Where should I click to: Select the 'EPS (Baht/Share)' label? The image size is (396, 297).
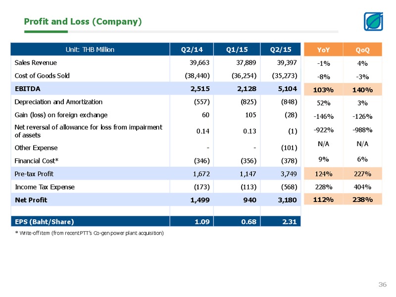point(45,222)
